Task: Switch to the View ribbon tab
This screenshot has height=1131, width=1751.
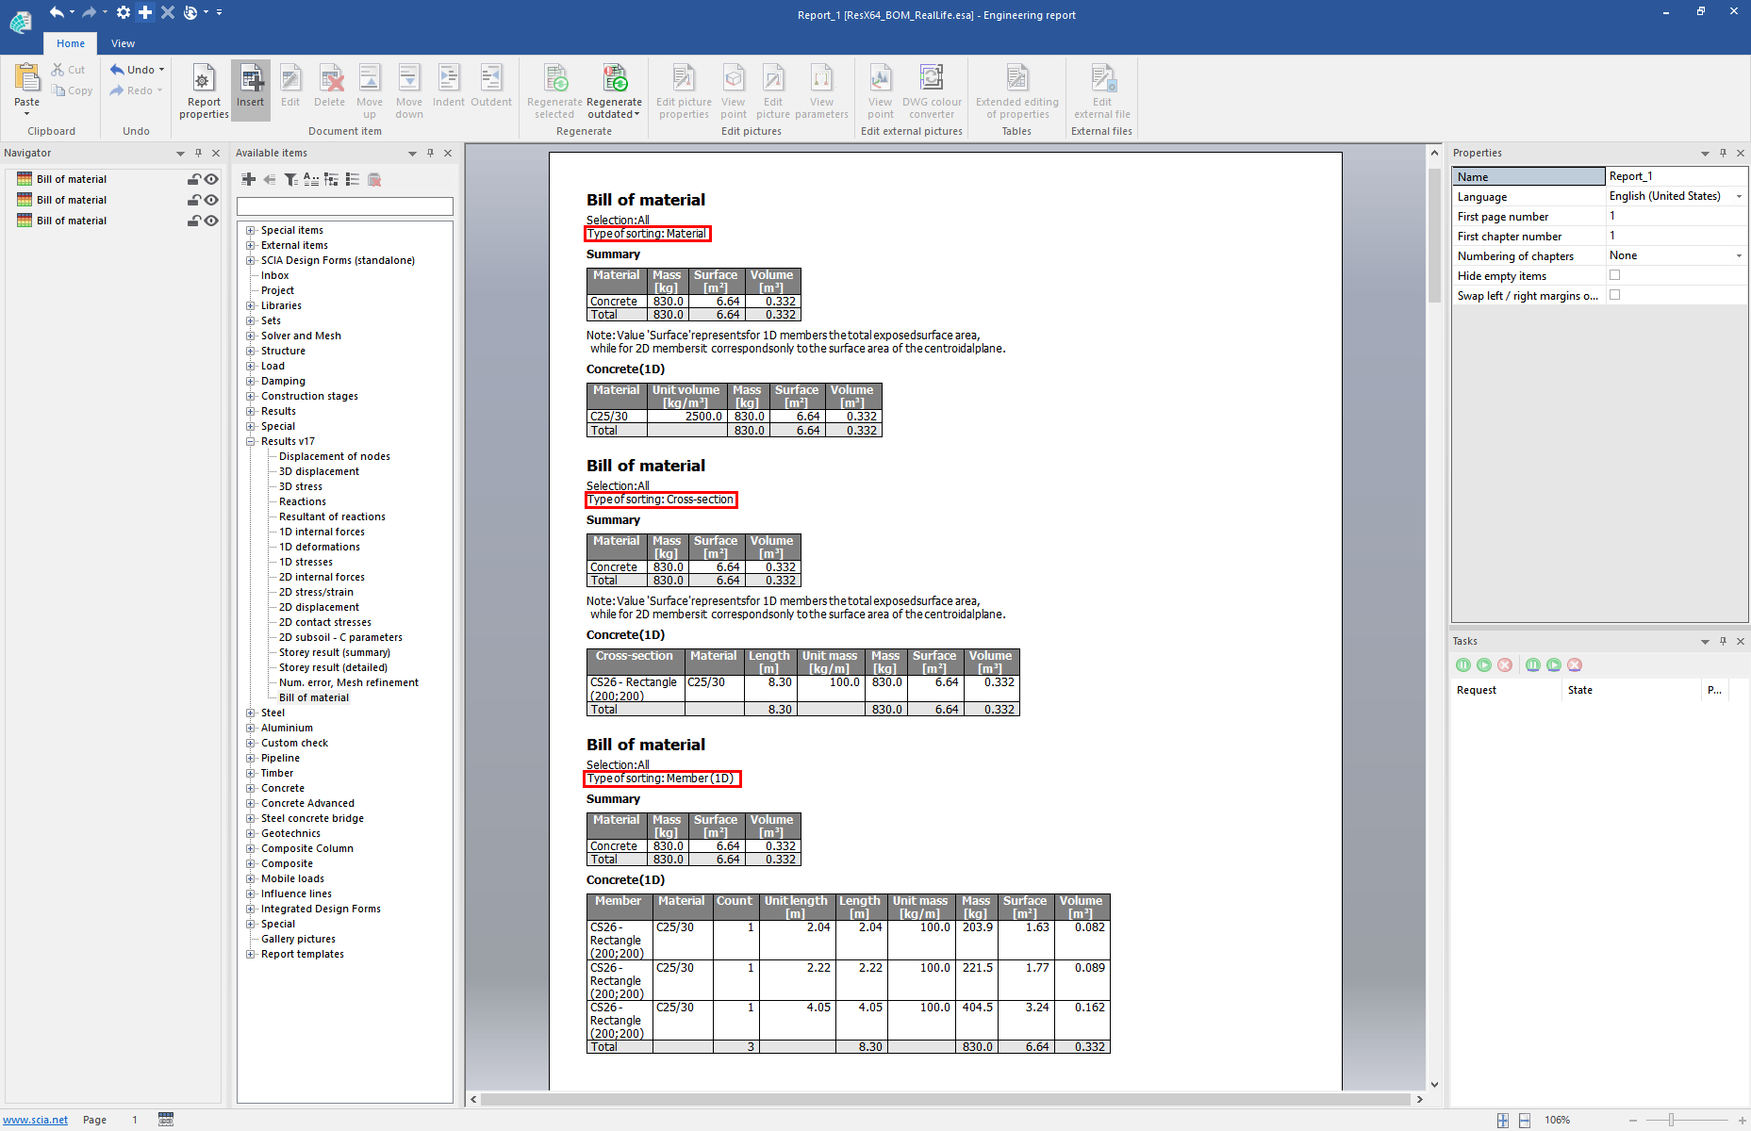Action: click(123, 43)
